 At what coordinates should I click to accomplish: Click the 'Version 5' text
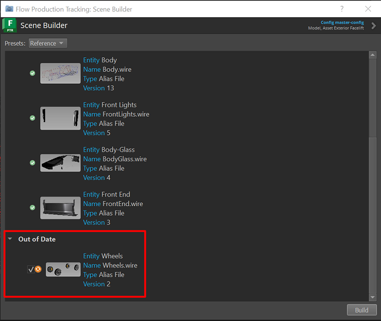coord(97,133)
